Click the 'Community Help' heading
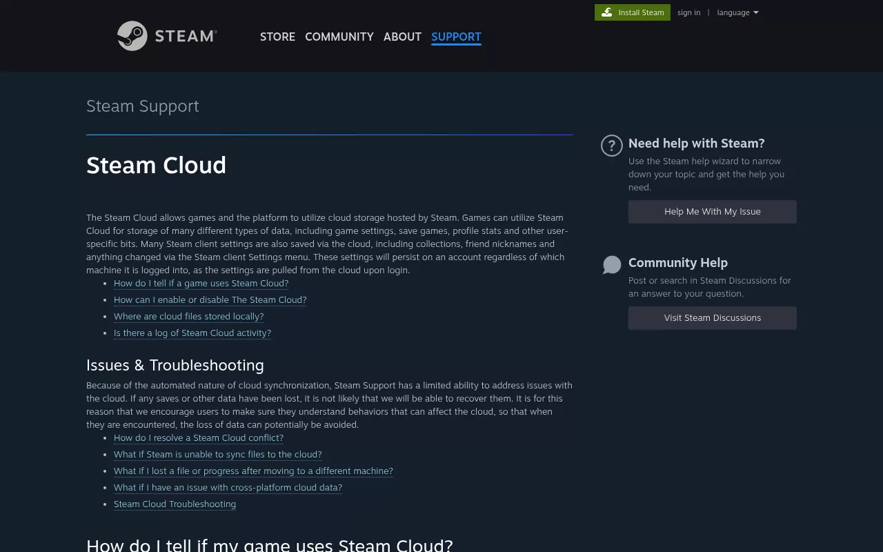883x552 pixels. coord(678,263)
